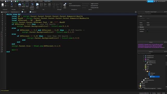The height and width of the screenshot is (94, 167).
Task: Toggle the Disabled property checkbox
Action: 147,31
